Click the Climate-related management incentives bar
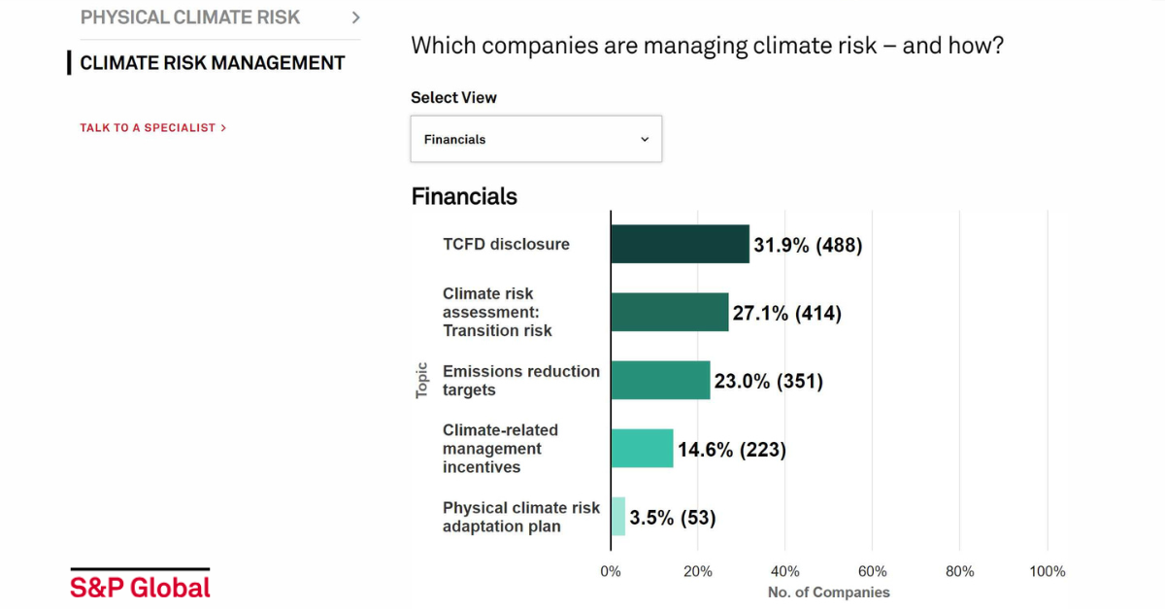The image size is (1165, 609). [642, 448]
